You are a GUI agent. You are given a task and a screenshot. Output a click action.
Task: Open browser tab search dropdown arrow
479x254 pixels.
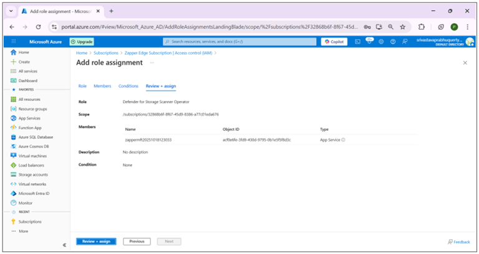[11, 11]
